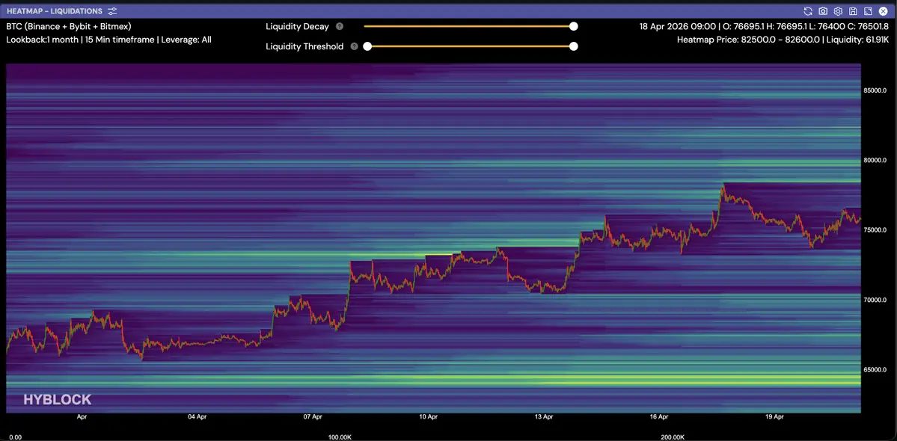Click the 10 Apr date label
This screenshot has height=441, width=897.
428,417
